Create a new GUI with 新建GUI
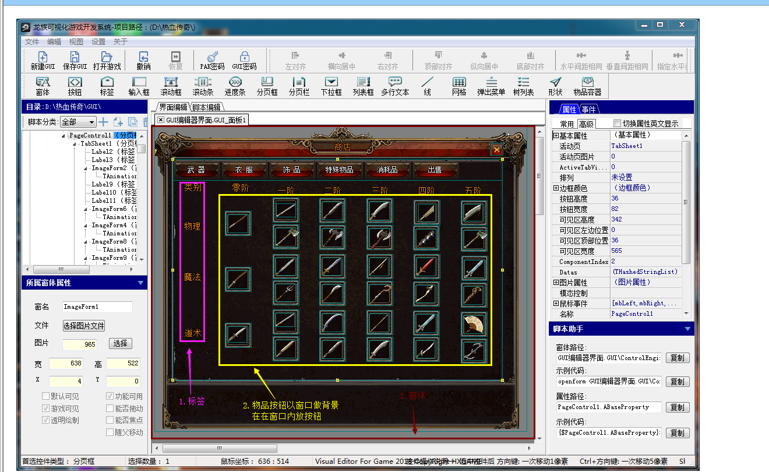This screenshot has width=769, height=472. (43, 61)
